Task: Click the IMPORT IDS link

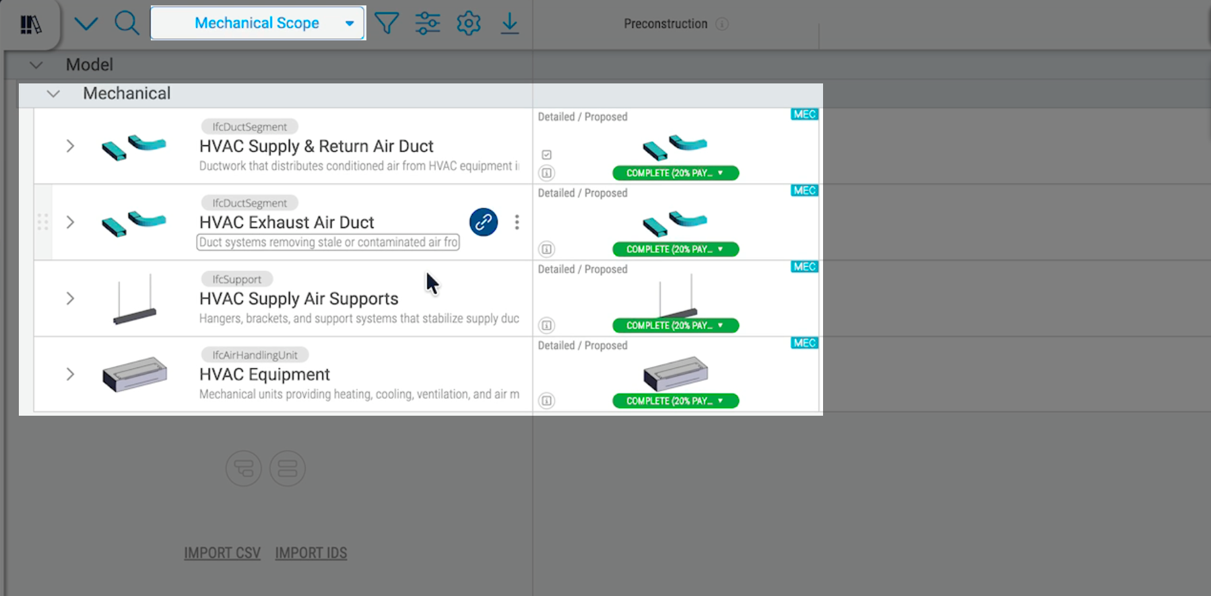Action: (x=311, y=553)
